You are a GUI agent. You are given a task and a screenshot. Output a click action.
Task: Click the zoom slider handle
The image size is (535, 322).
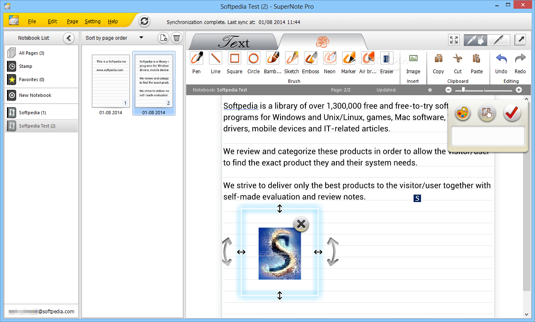463,90
